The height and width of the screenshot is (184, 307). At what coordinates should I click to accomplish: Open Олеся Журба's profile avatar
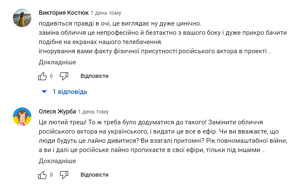point(22,117)
